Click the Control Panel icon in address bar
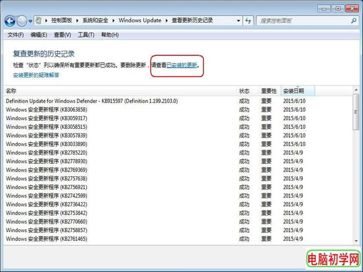 point(39,20)
